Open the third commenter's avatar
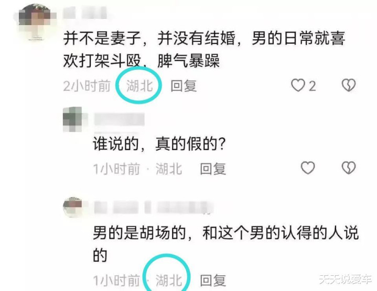This screenshot has width=377, height=291. pyautogui.click(x=72, y=207)
